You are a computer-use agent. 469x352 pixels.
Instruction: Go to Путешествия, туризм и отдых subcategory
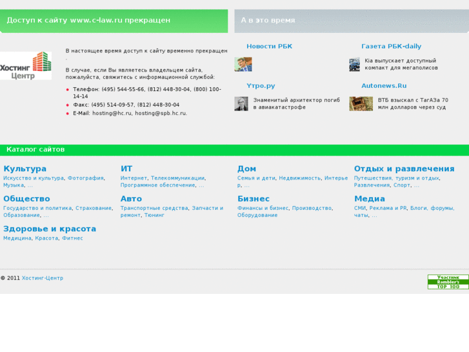pos(397,178)
